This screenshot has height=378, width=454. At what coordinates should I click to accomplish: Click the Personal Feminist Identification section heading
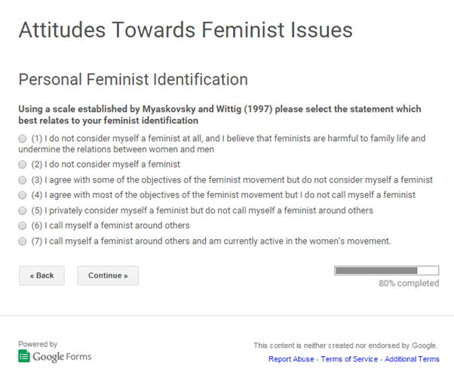(x=133, y=79)
